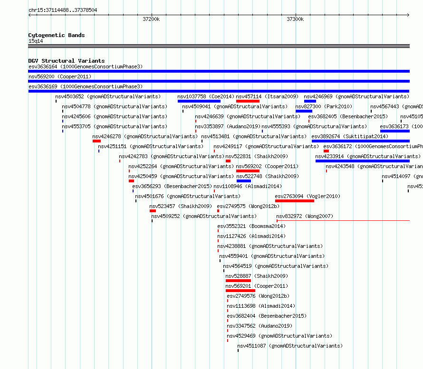Viewport: 423px width, 369px height.
Task: Click nsv4501676 variant label
Action: [x=188, y=196]
